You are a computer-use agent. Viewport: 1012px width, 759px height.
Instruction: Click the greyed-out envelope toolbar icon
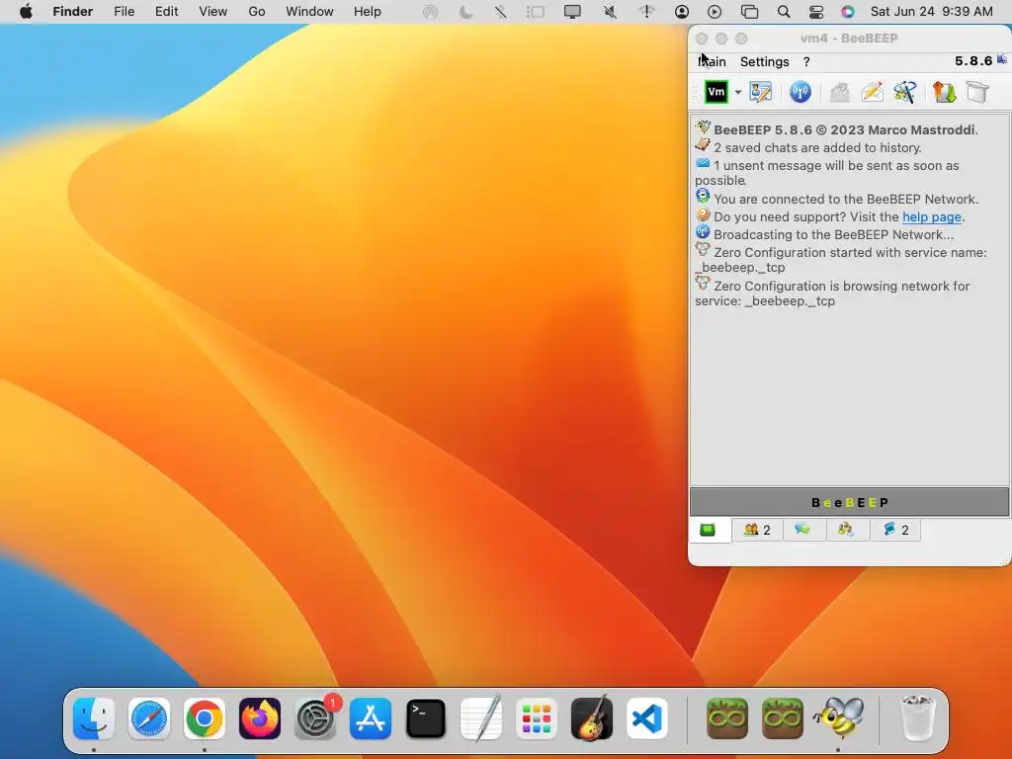point(839,92)
